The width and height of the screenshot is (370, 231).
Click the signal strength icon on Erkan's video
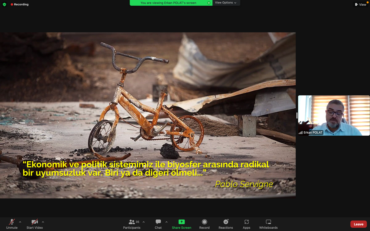tap(301, 132)
